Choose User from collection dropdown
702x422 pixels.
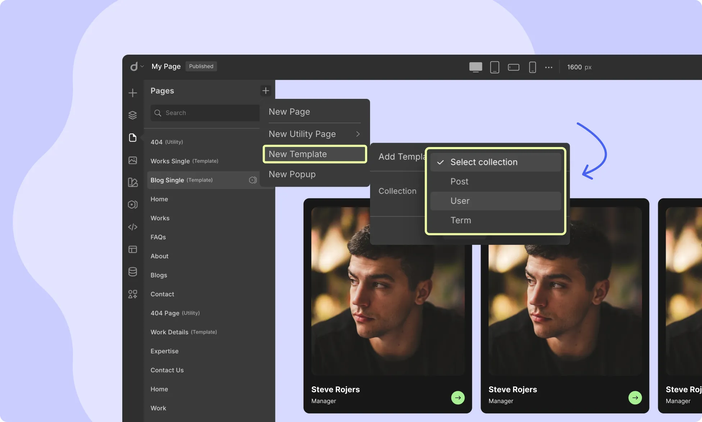(x=496, y=201)
